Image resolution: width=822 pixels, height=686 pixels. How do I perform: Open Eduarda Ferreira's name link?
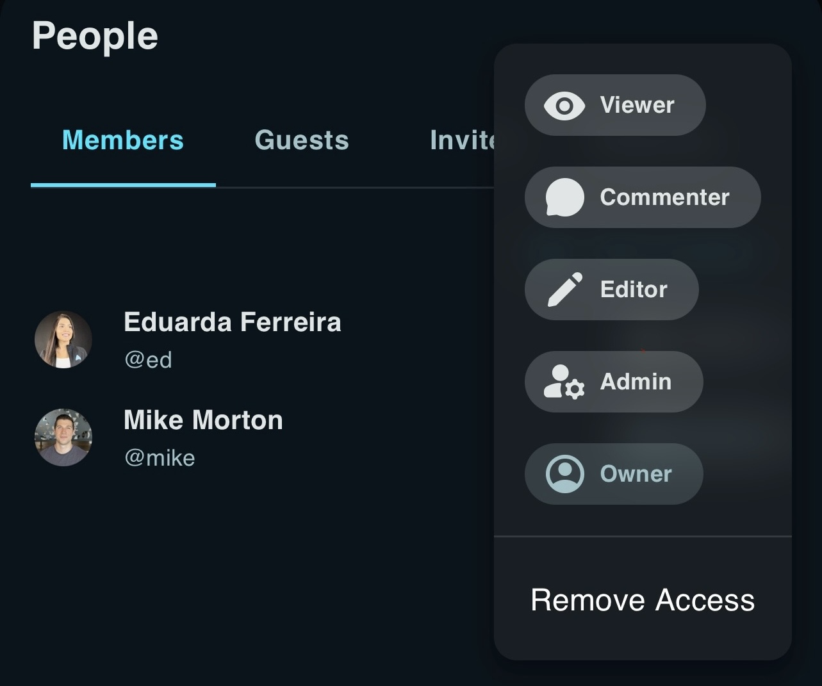point(232,322)
